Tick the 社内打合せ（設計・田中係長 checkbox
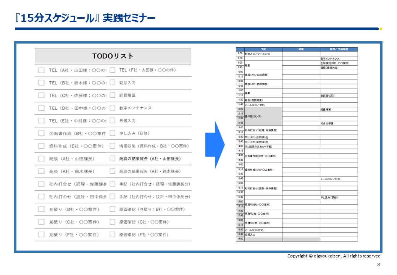Viewport: 397px width, 275px height. point(42,197)
